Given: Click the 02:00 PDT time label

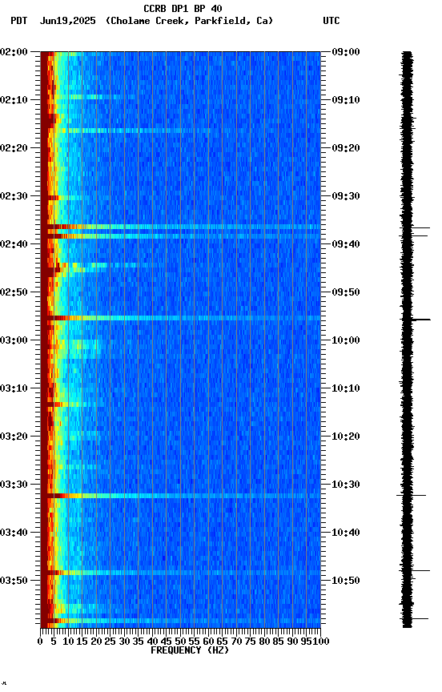Looking at the screenshot, I should [14, 52].
